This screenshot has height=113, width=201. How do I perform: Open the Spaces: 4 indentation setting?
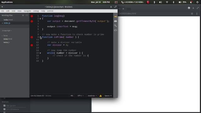(108, 96)
